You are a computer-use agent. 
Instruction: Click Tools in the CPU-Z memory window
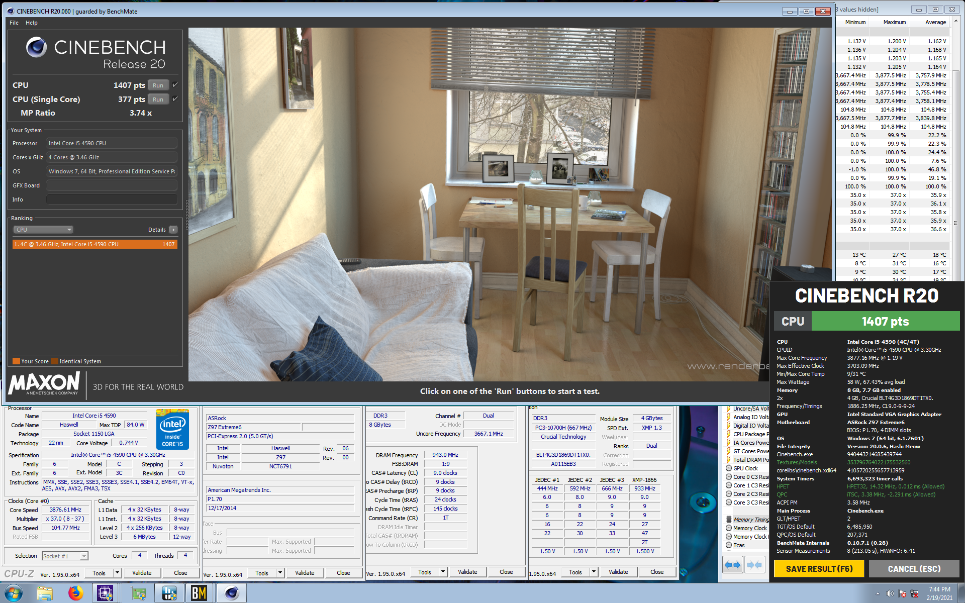click(425, 572)
